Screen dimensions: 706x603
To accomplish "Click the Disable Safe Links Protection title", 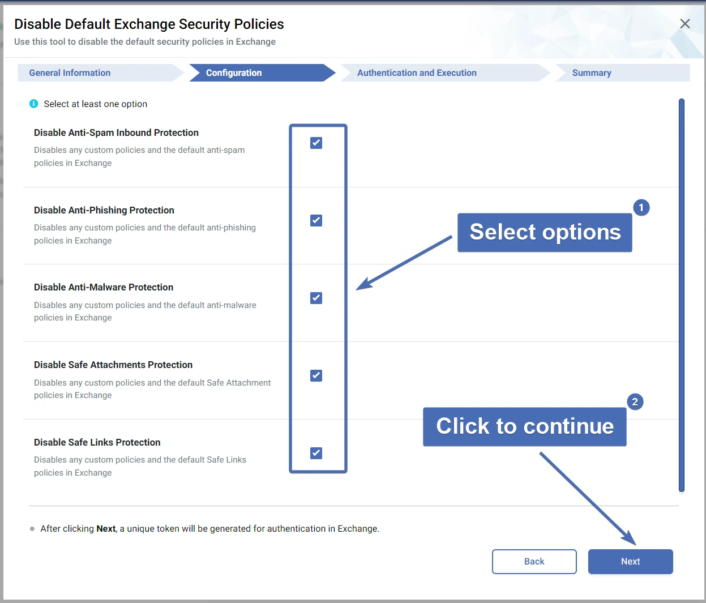I will pos(97,443).
